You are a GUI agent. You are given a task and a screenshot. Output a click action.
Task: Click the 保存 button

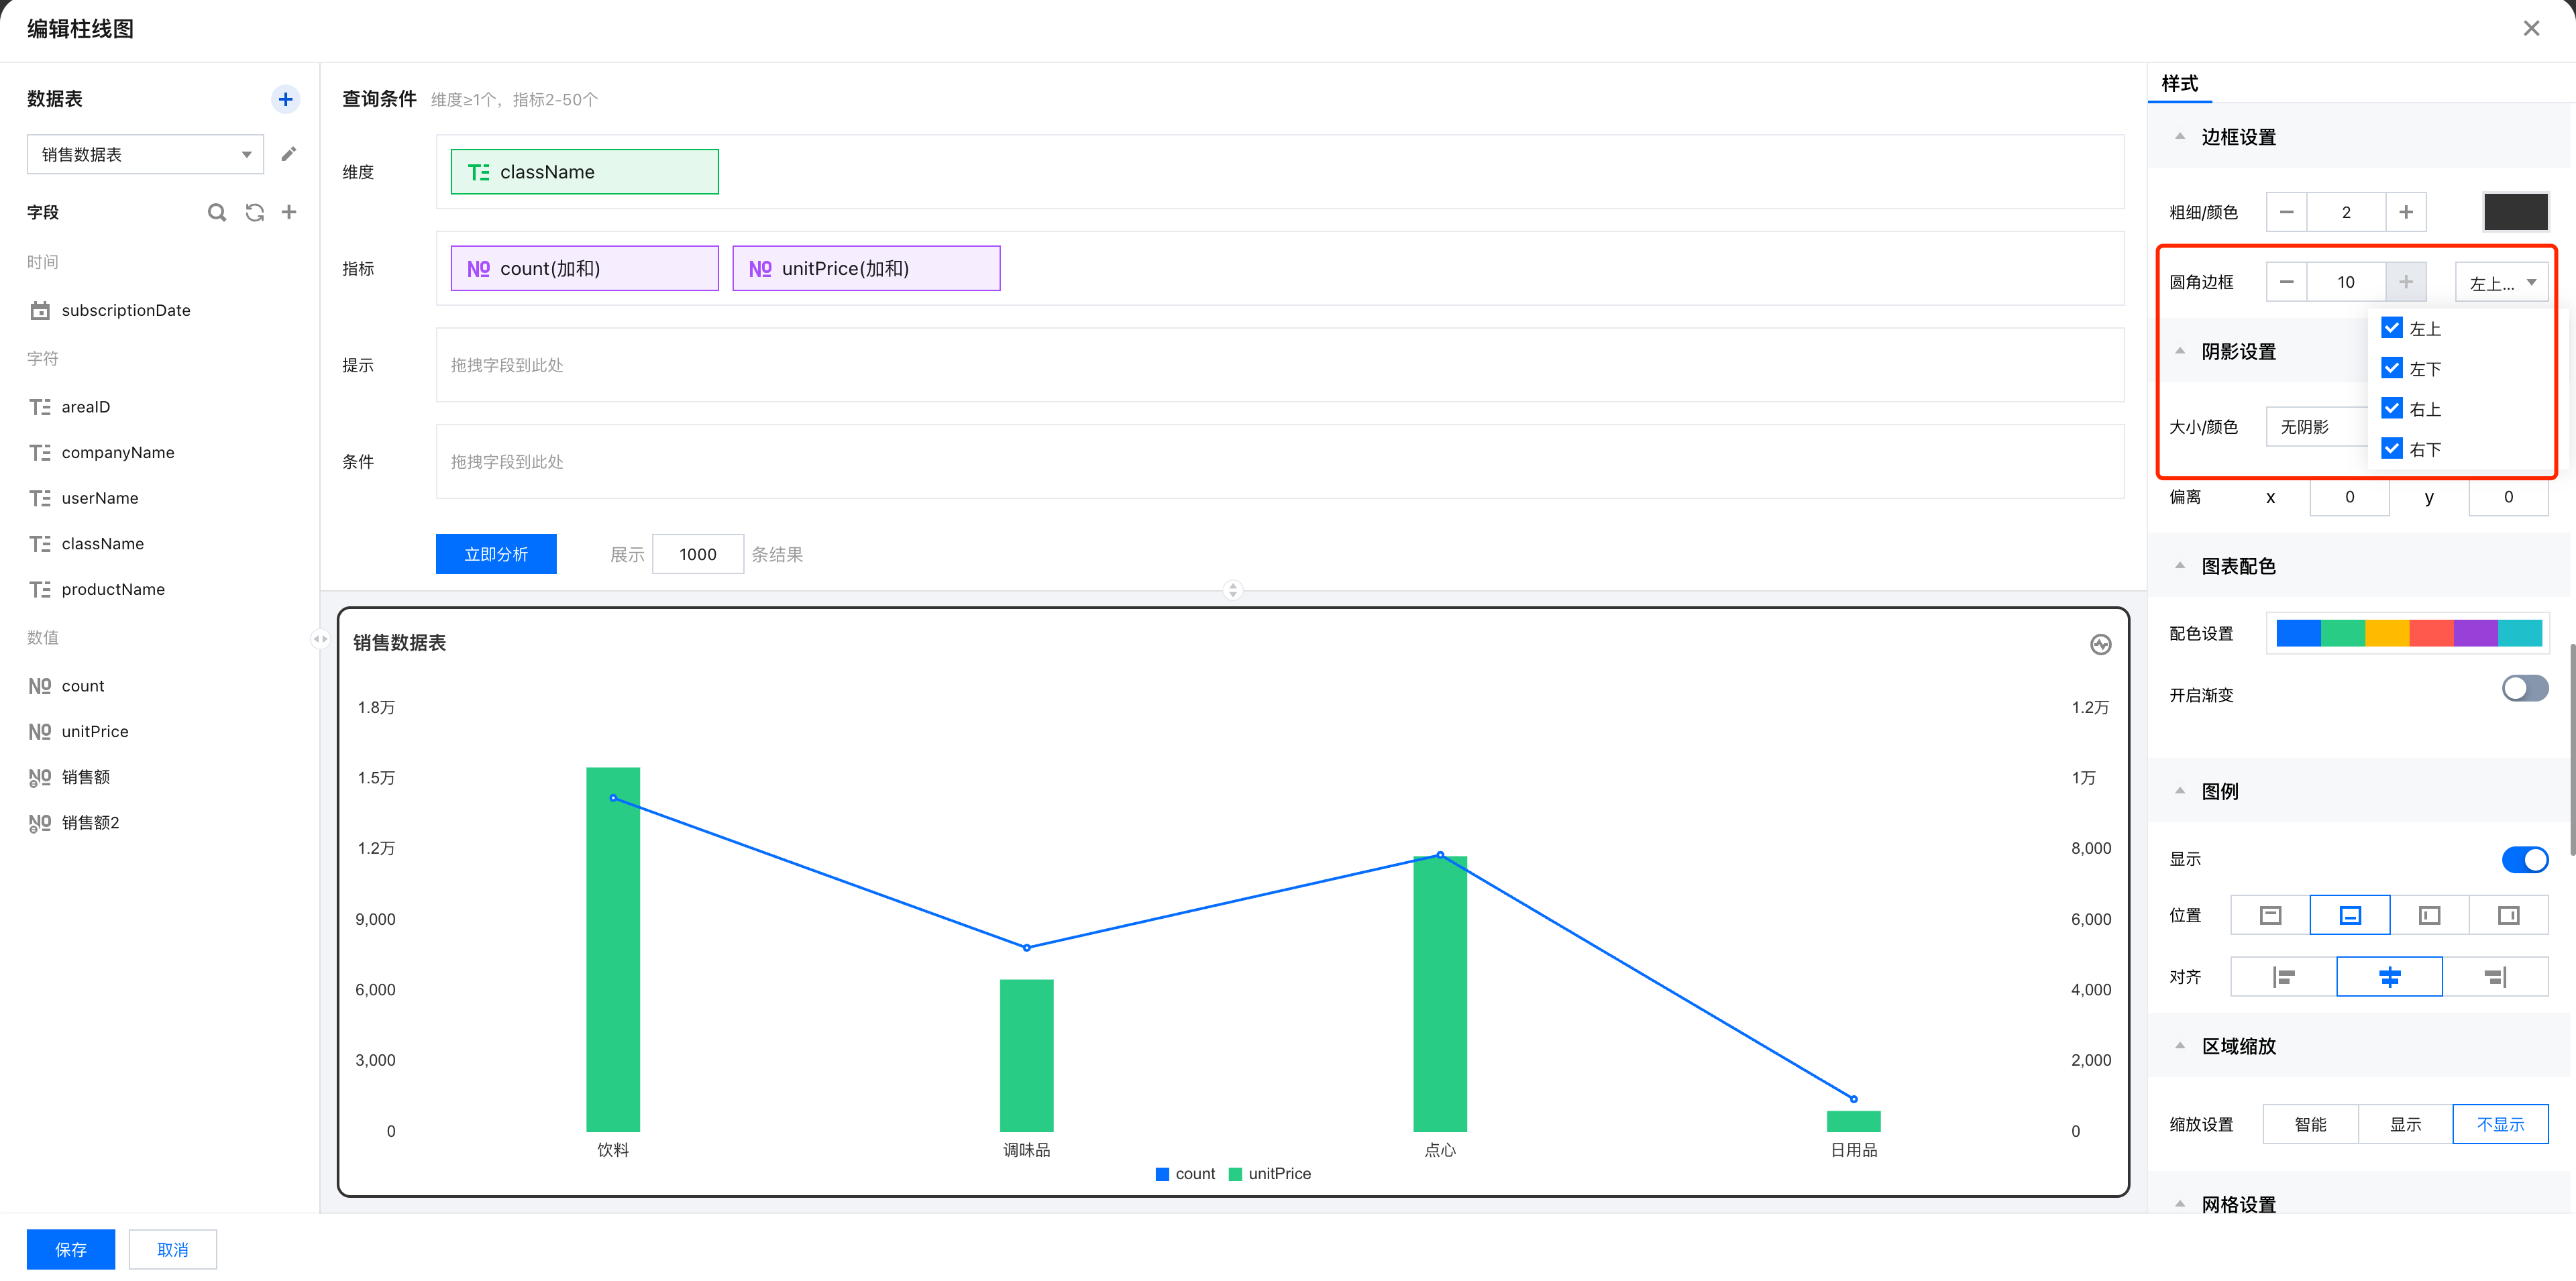click(71, 1250)
